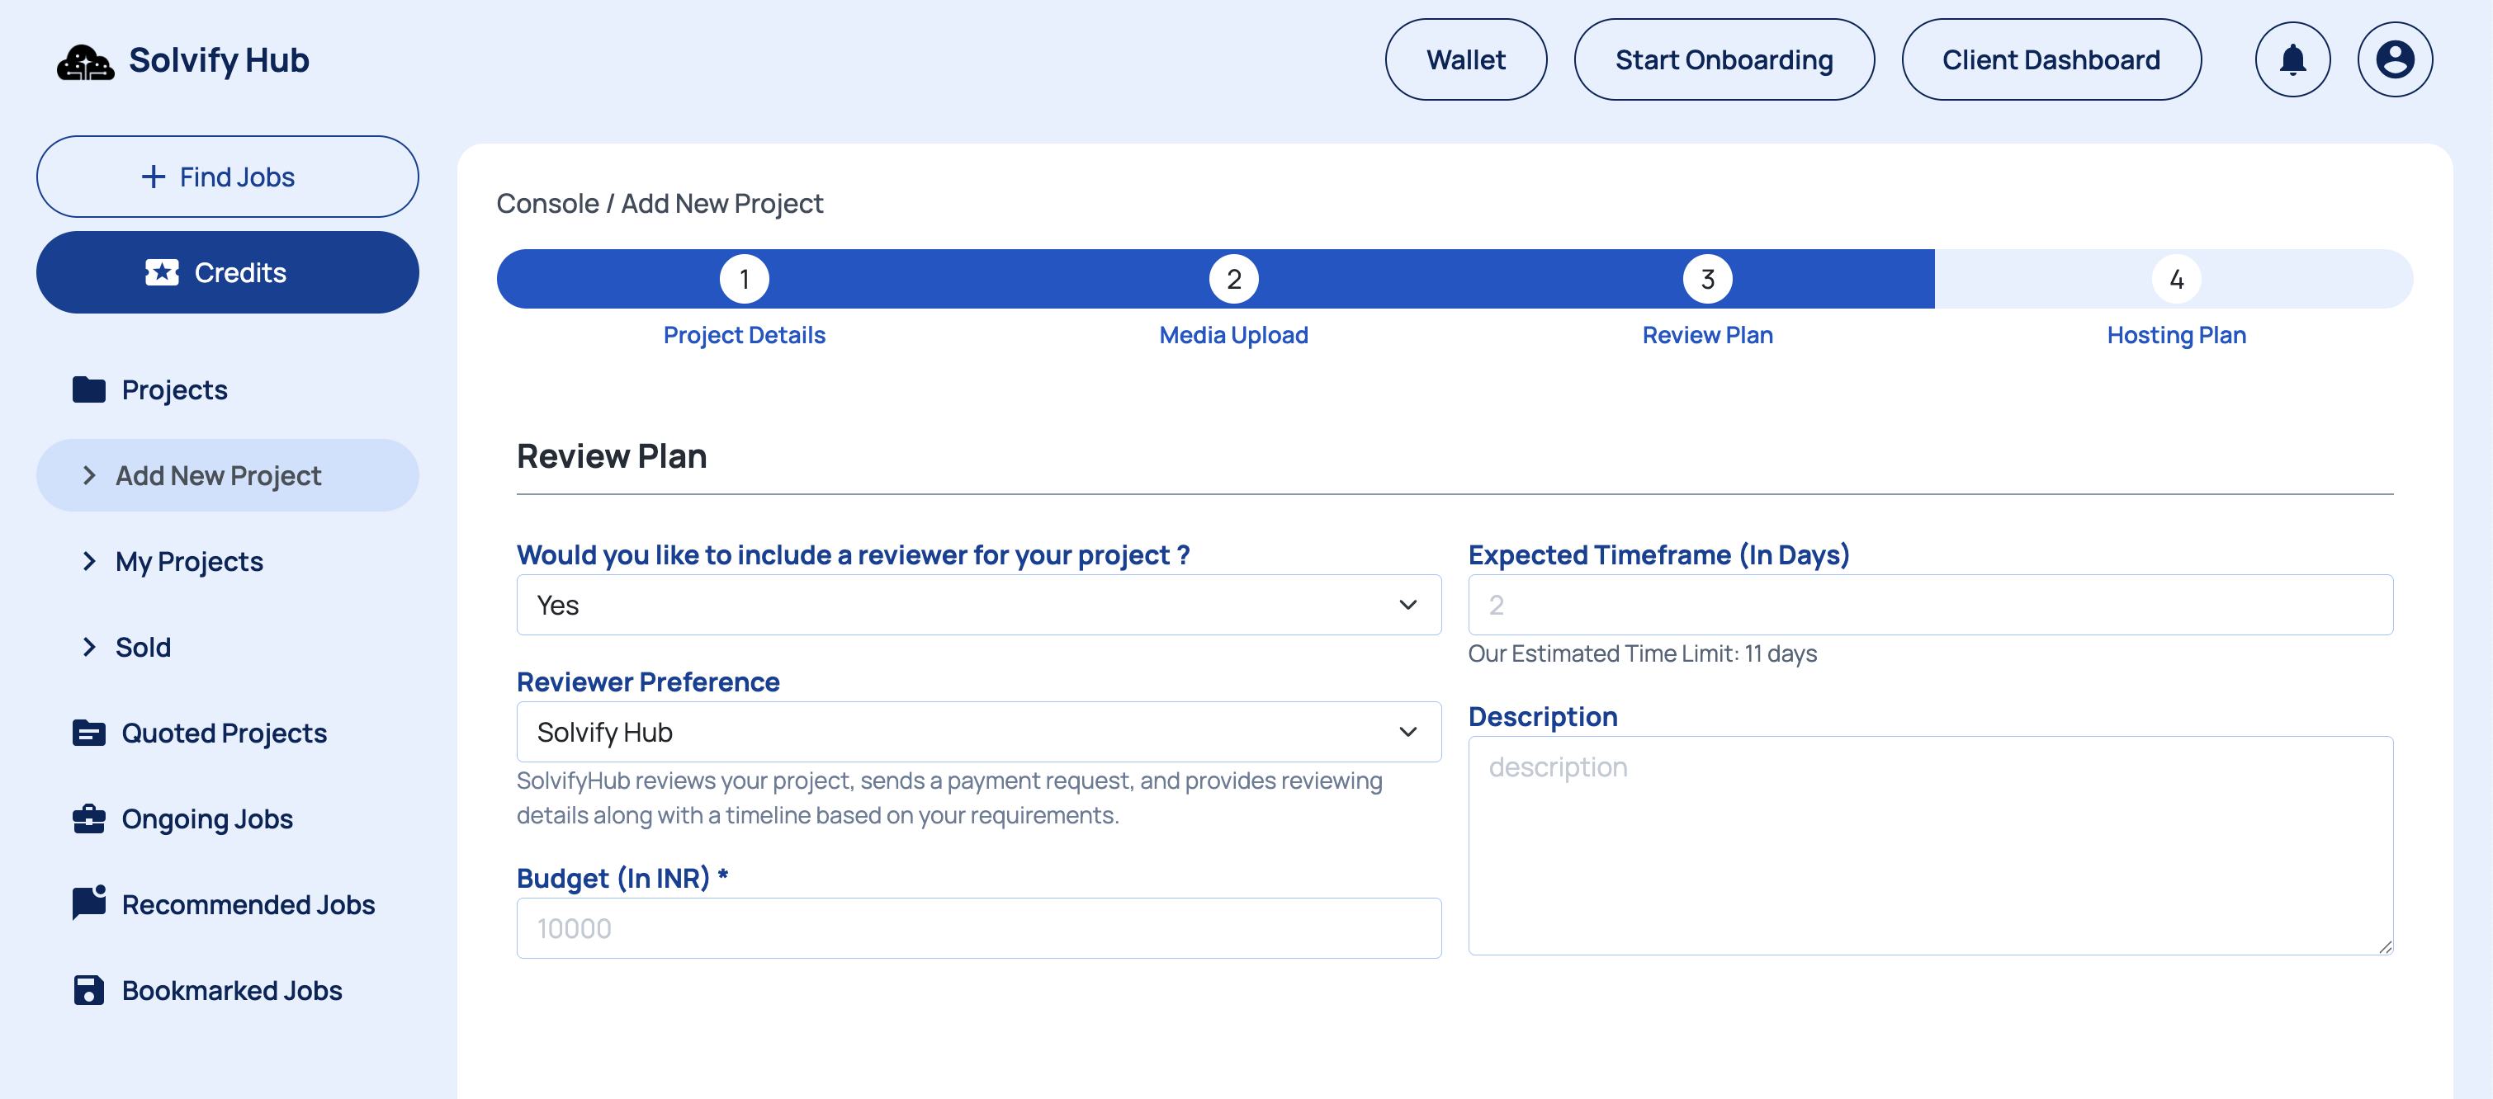Click the 'Review Plan' section heading

pos(612,456)
